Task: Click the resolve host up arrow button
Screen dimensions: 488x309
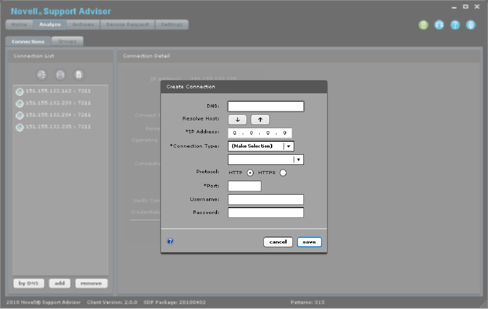Action: [x=260, y=119]
